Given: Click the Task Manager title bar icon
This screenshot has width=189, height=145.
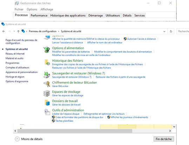Looking at the screenshot, I should (17, 3).
